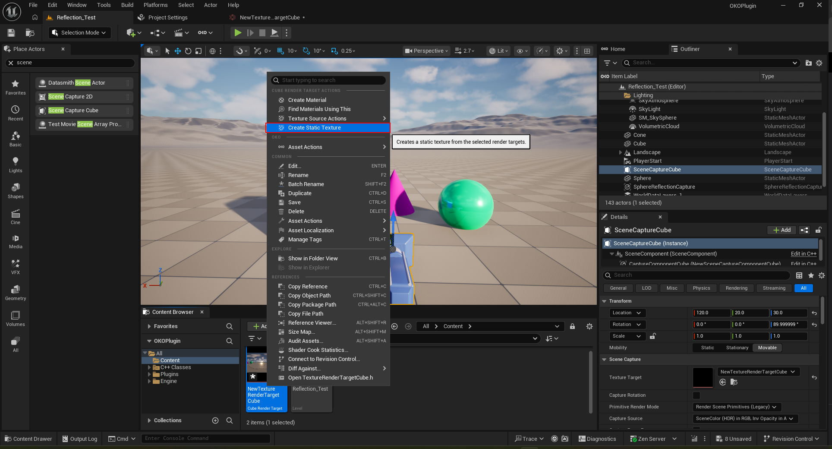Set Mobility to Static

(707, 348)
